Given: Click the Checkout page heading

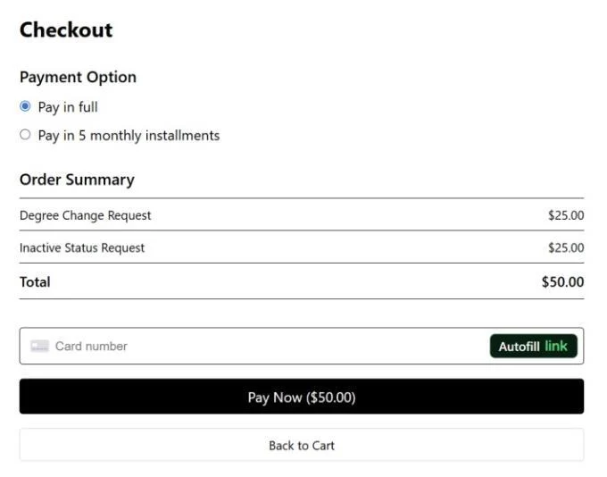Looking at the screenshot, I should (66, 29).
